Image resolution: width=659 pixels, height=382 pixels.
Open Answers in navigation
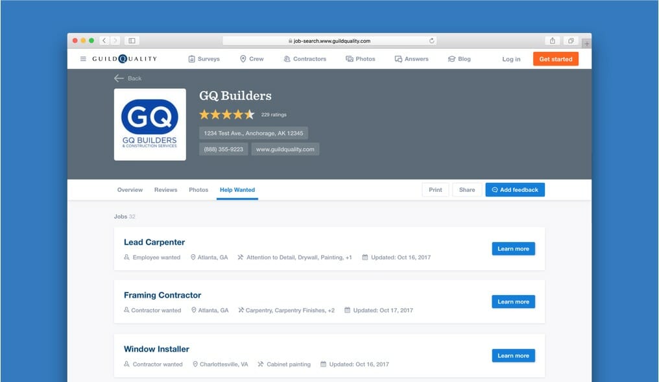click(411, 59)
